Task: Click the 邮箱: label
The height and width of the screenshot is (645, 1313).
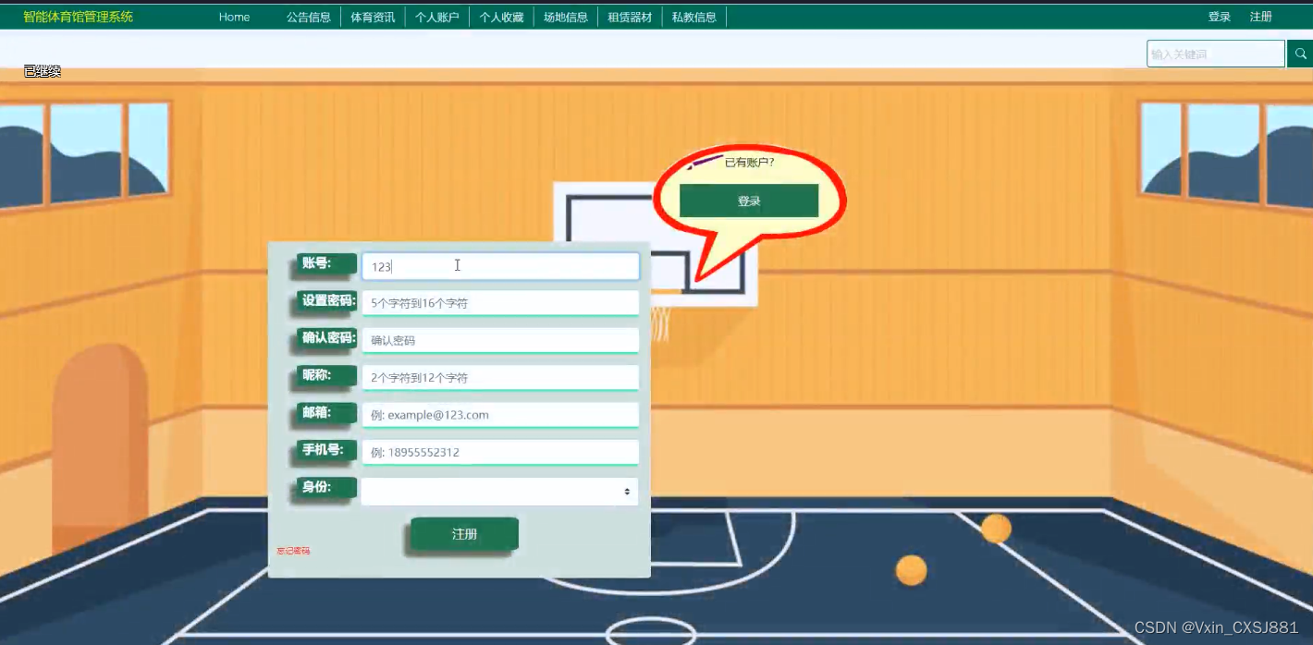Action: (327, 413)
